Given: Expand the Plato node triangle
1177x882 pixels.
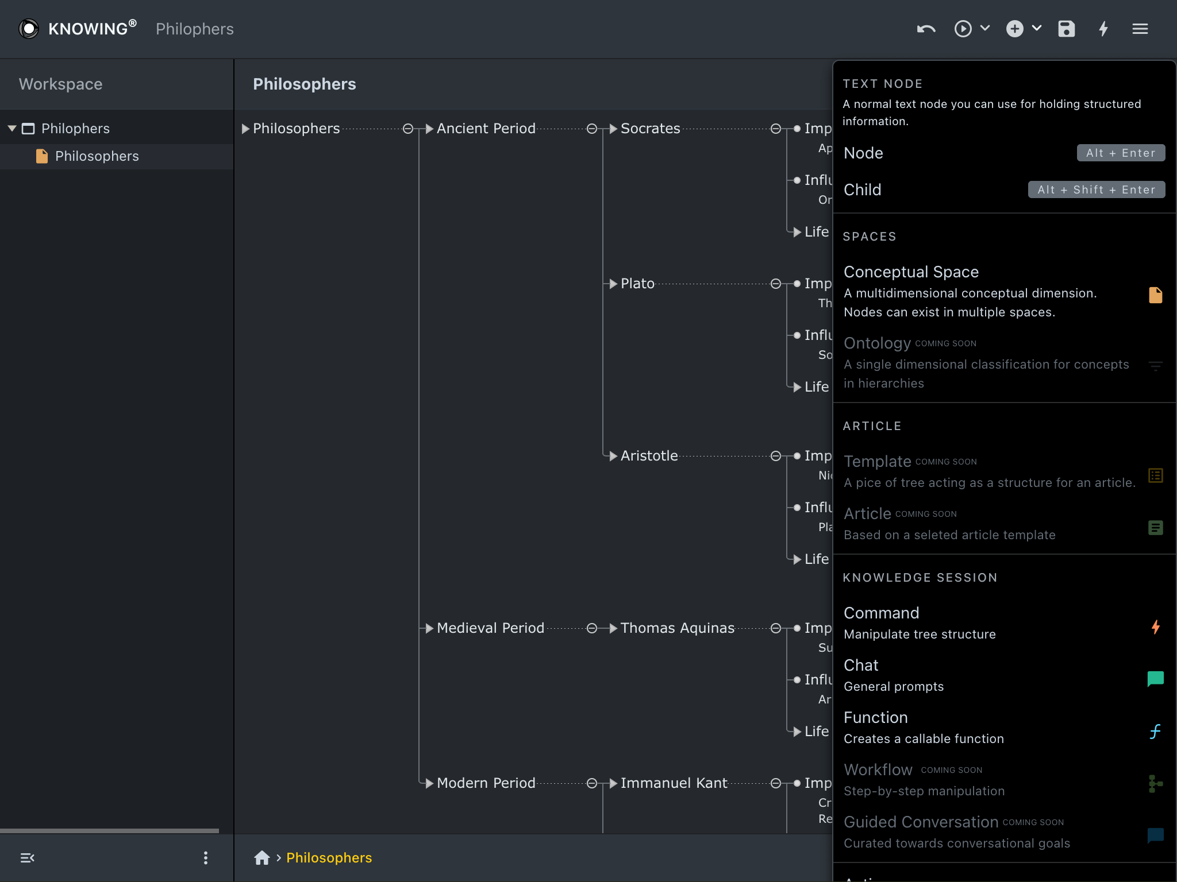Looking at the screenshot, I should pos(613,284).
